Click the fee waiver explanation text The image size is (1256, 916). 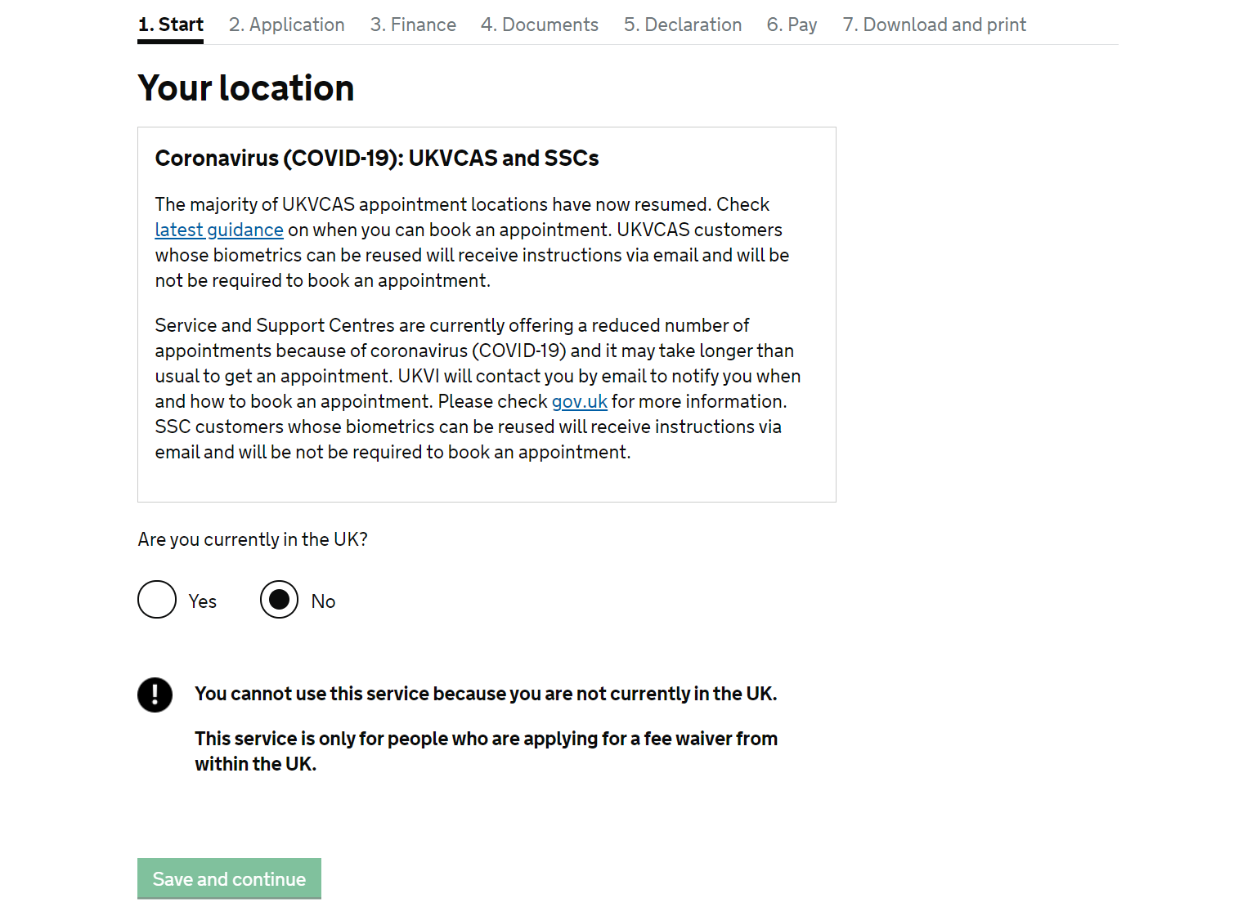486,751
